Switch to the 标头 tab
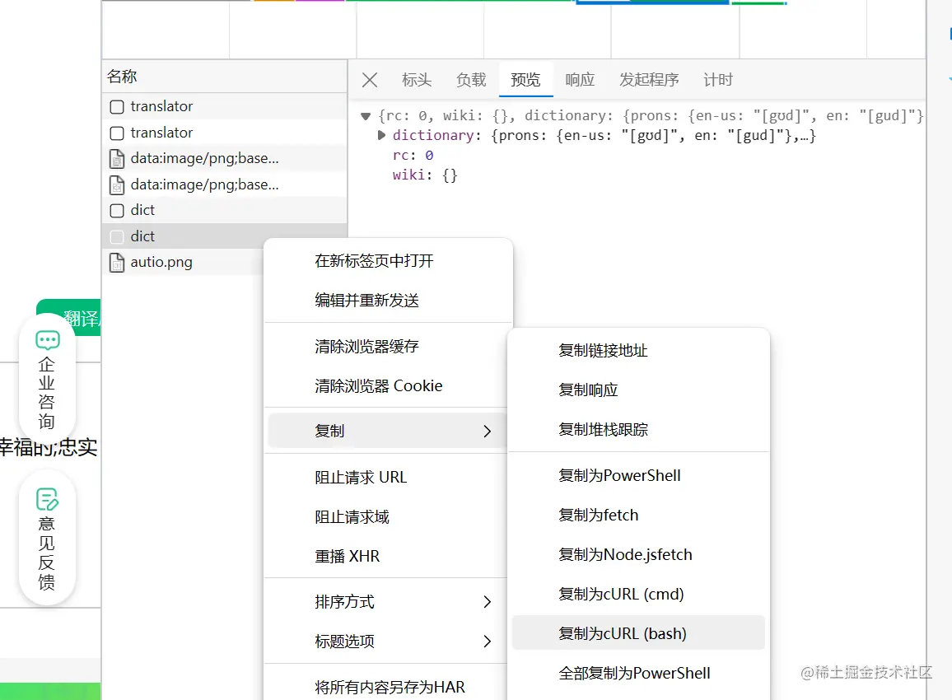This screenshot has height=700, width=952. (417, 80)
